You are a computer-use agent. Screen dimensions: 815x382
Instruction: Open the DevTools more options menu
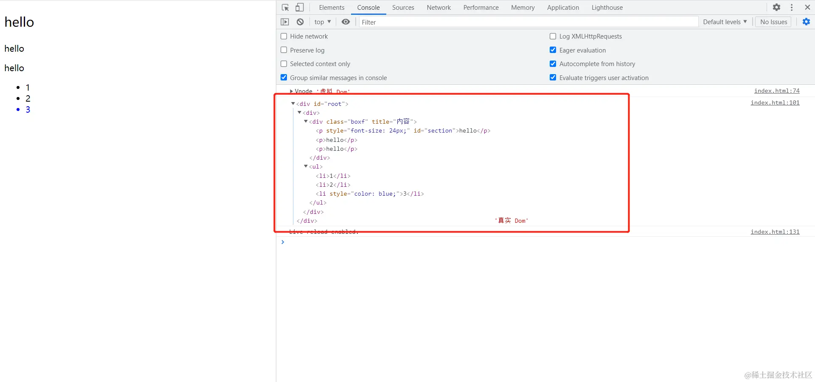pos(792,8)
